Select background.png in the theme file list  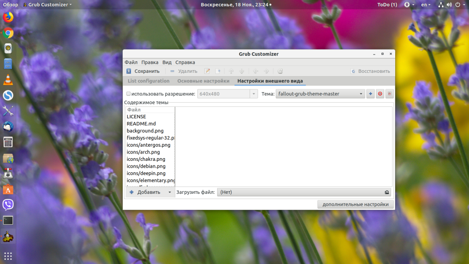145,131
